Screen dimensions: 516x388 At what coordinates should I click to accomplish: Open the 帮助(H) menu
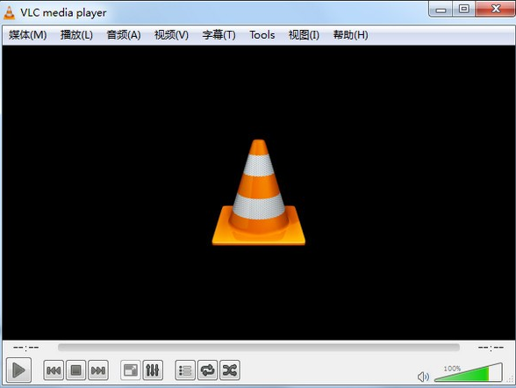pyautogui.click(x=350, y=35)
